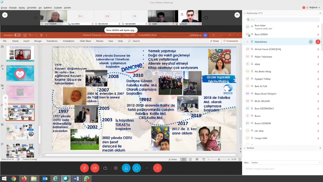
Task: Open Webex more options (three dots)
Action: tap(147, 168)
